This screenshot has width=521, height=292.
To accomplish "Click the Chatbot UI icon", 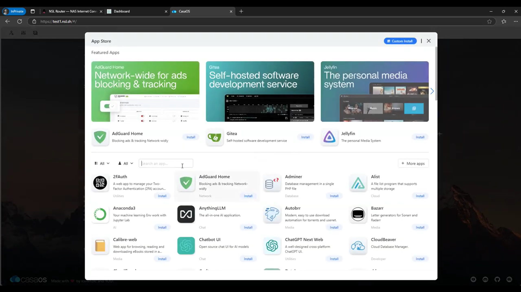I will coord(186,246).
